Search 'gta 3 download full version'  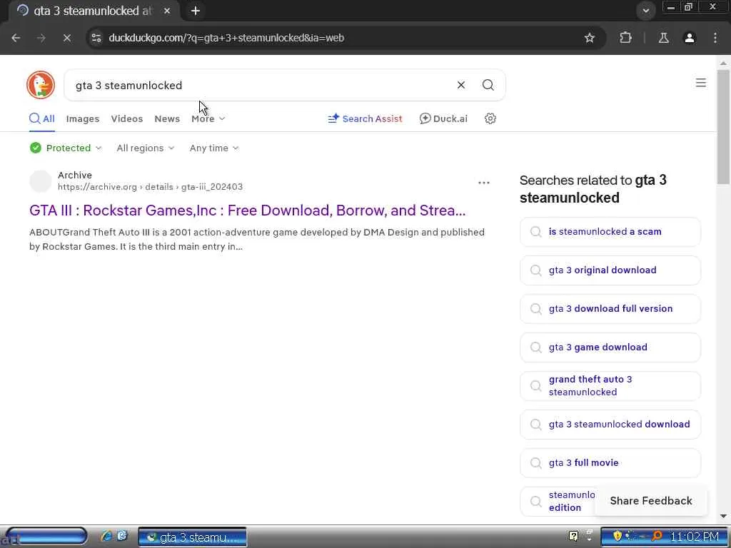(x=610, y=309)
